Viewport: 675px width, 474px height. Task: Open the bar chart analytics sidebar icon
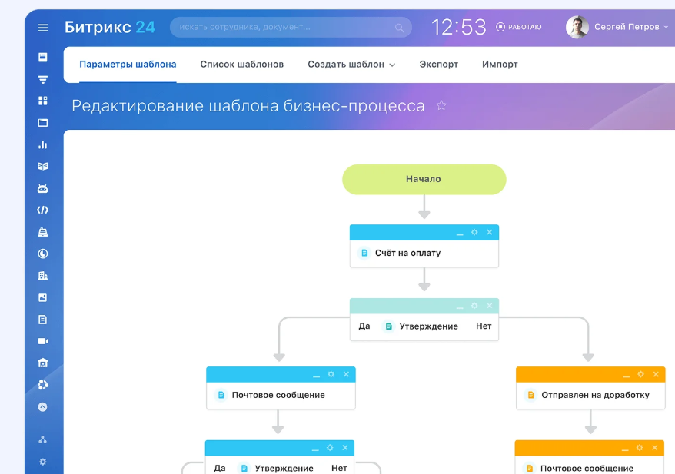click(43, 144)
